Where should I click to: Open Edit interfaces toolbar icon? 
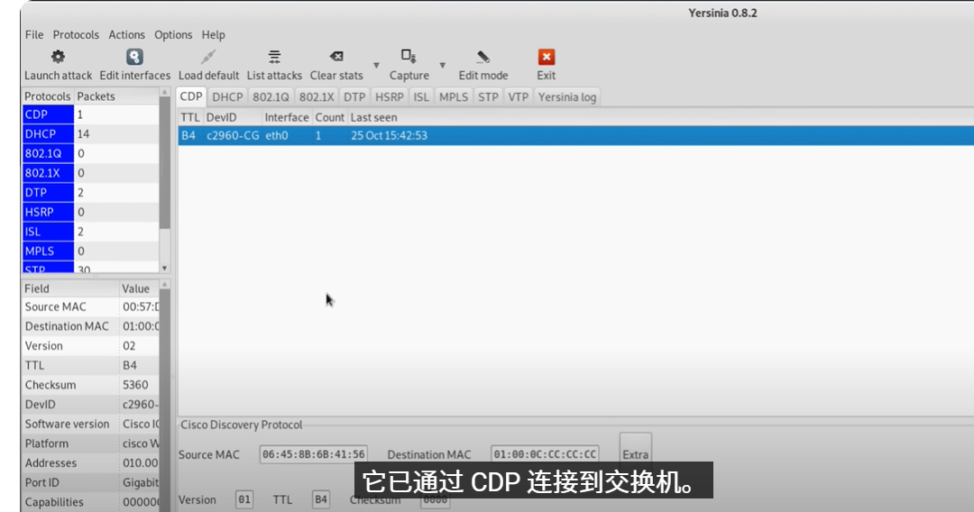pyautogui.click(x=134, y=57)
